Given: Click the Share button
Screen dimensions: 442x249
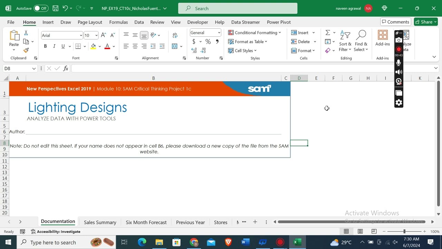Looking at the screenshot, I should (x=426, y=22).
